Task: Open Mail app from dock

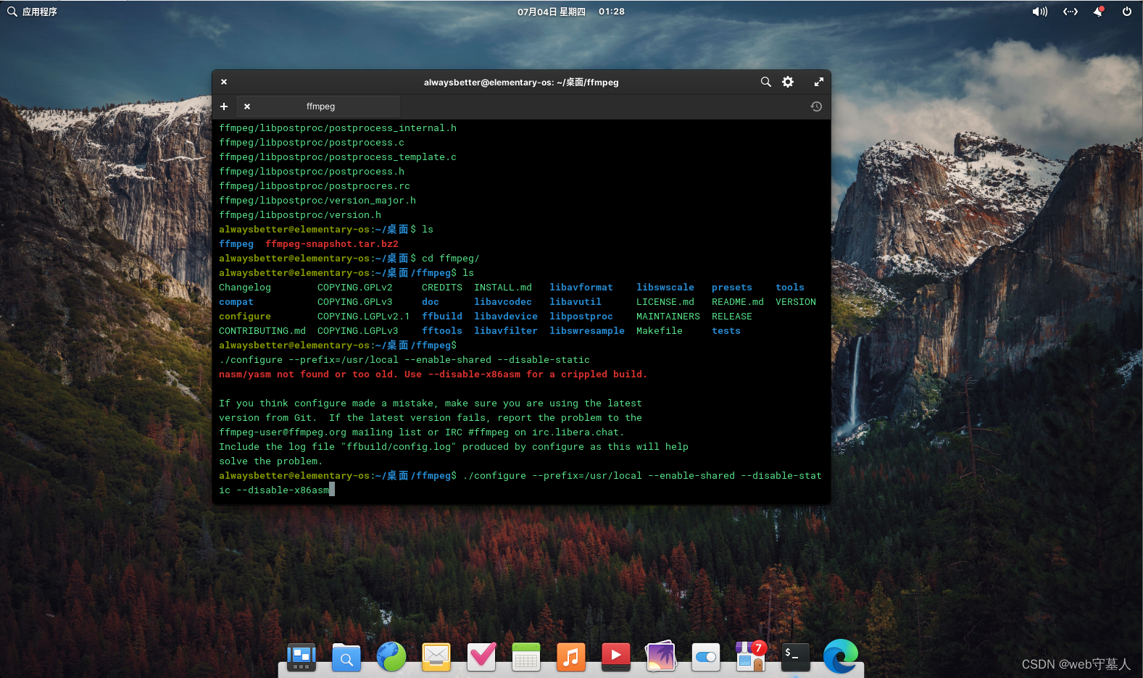Action: (x=436, y=657)
